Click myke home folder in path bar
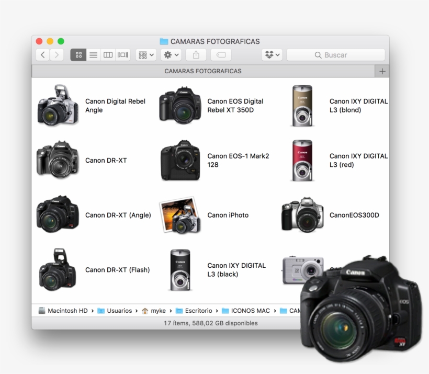 [x=154, y=311]
